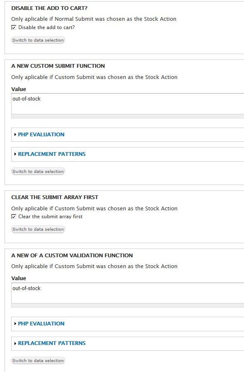The height and width of the screenshot is (372, 244).
Task: Uncheck the 'Disable the add to cart?' checkbox
Action: click(x=14, y=27)
